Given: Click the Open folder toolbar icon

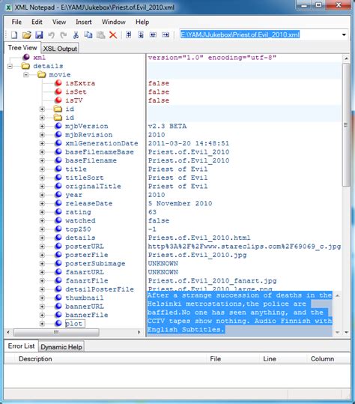Looking at the screenshot, I should [x=26, y=34].
